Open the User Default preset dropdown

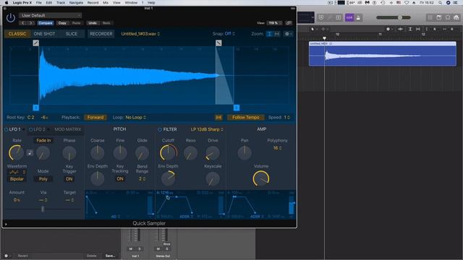51,15
